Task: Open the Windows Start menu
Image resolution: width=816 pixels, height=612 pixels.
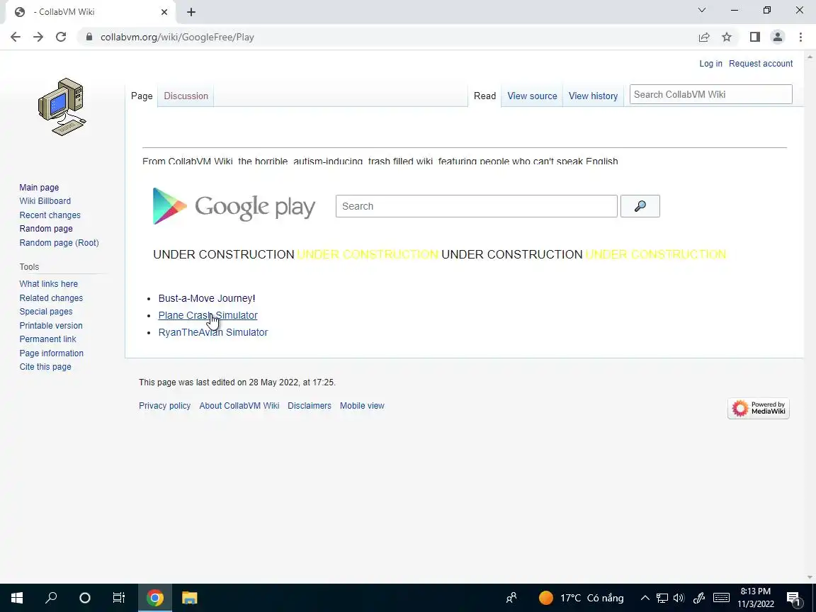Action: click(17, 598)
